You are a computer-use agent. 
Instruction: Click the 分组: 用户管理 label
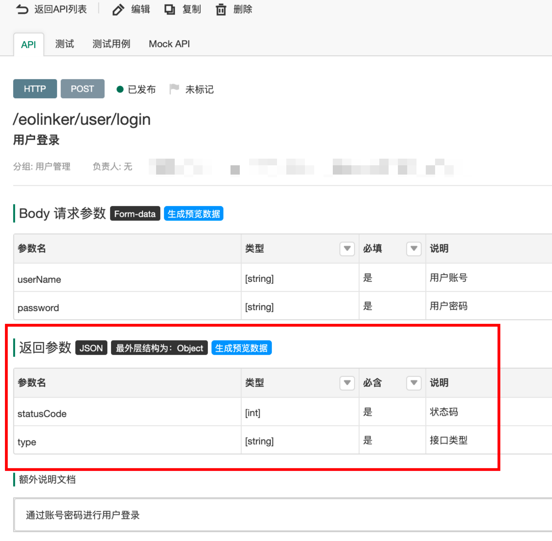click(42, 166)
